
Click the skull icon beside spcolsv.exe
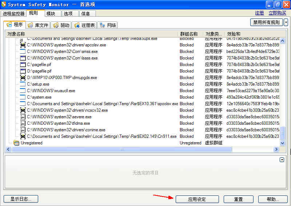pos(23,45)
